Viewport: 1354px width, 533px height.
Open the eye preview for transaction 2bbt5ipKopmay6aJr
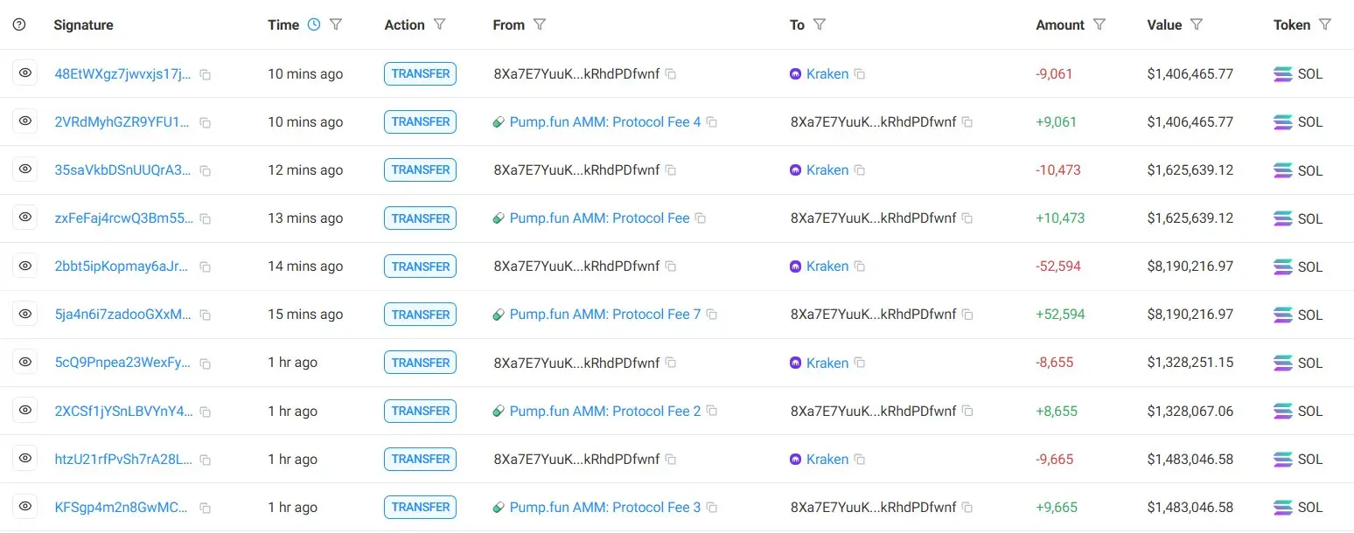click(24, 266)
